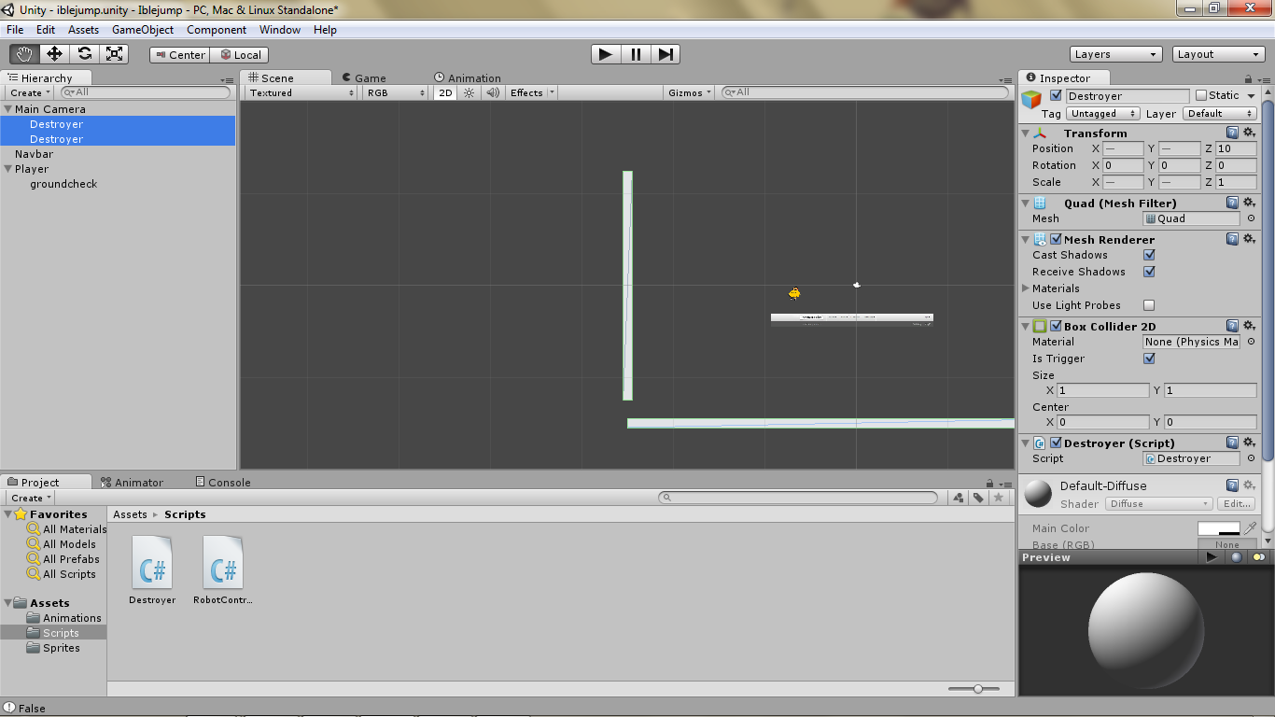Toggle Local handle rotation
The width and height of the screenshot is (1275, 717).
(x=240, y=55)
